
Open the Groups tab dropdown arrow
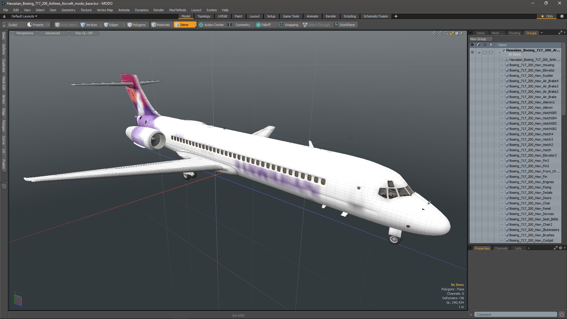coord(542,33)
